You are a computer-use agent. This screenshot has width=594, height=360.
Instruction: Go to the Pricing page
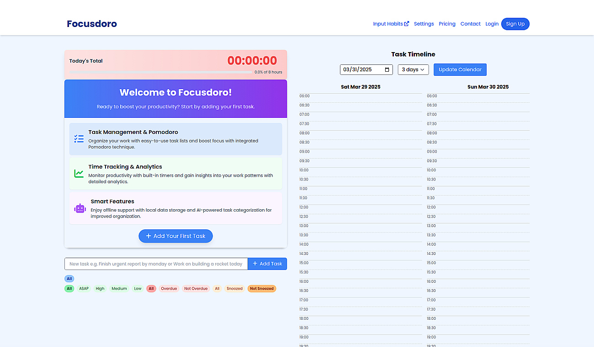(447, 24)
